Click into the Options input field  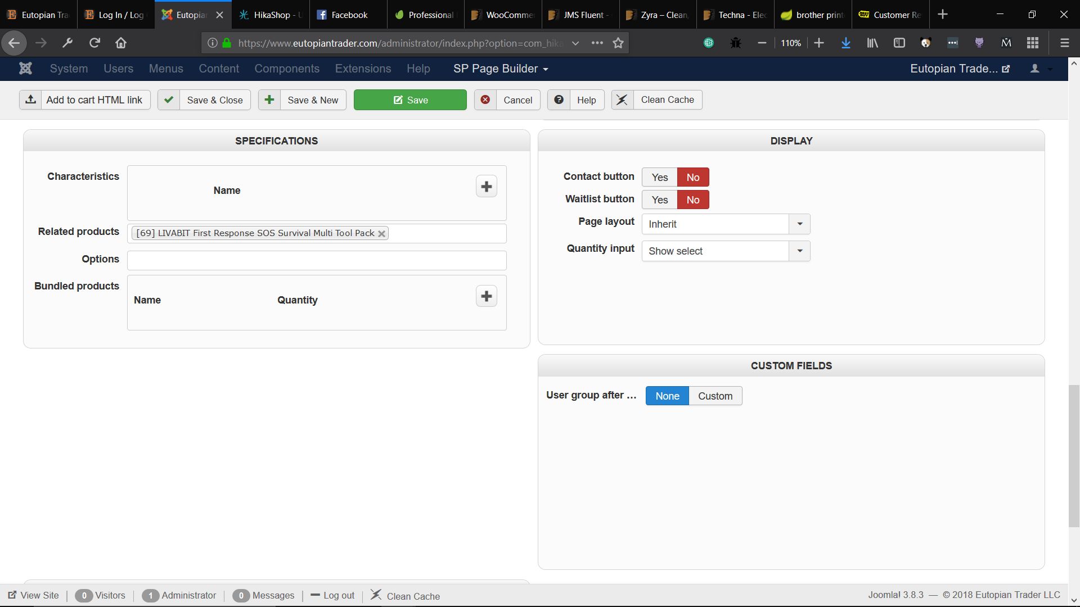click(317, 260)
